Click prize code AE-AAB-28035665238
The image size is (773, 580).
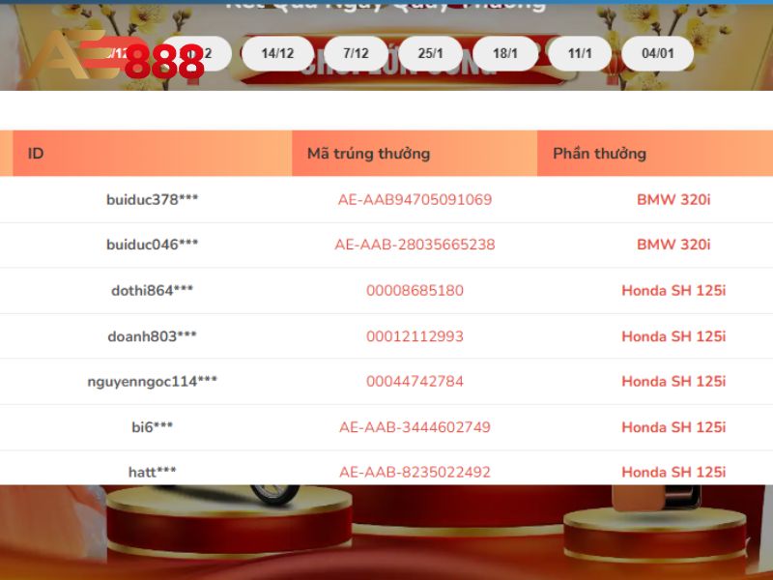click(415, 245)
